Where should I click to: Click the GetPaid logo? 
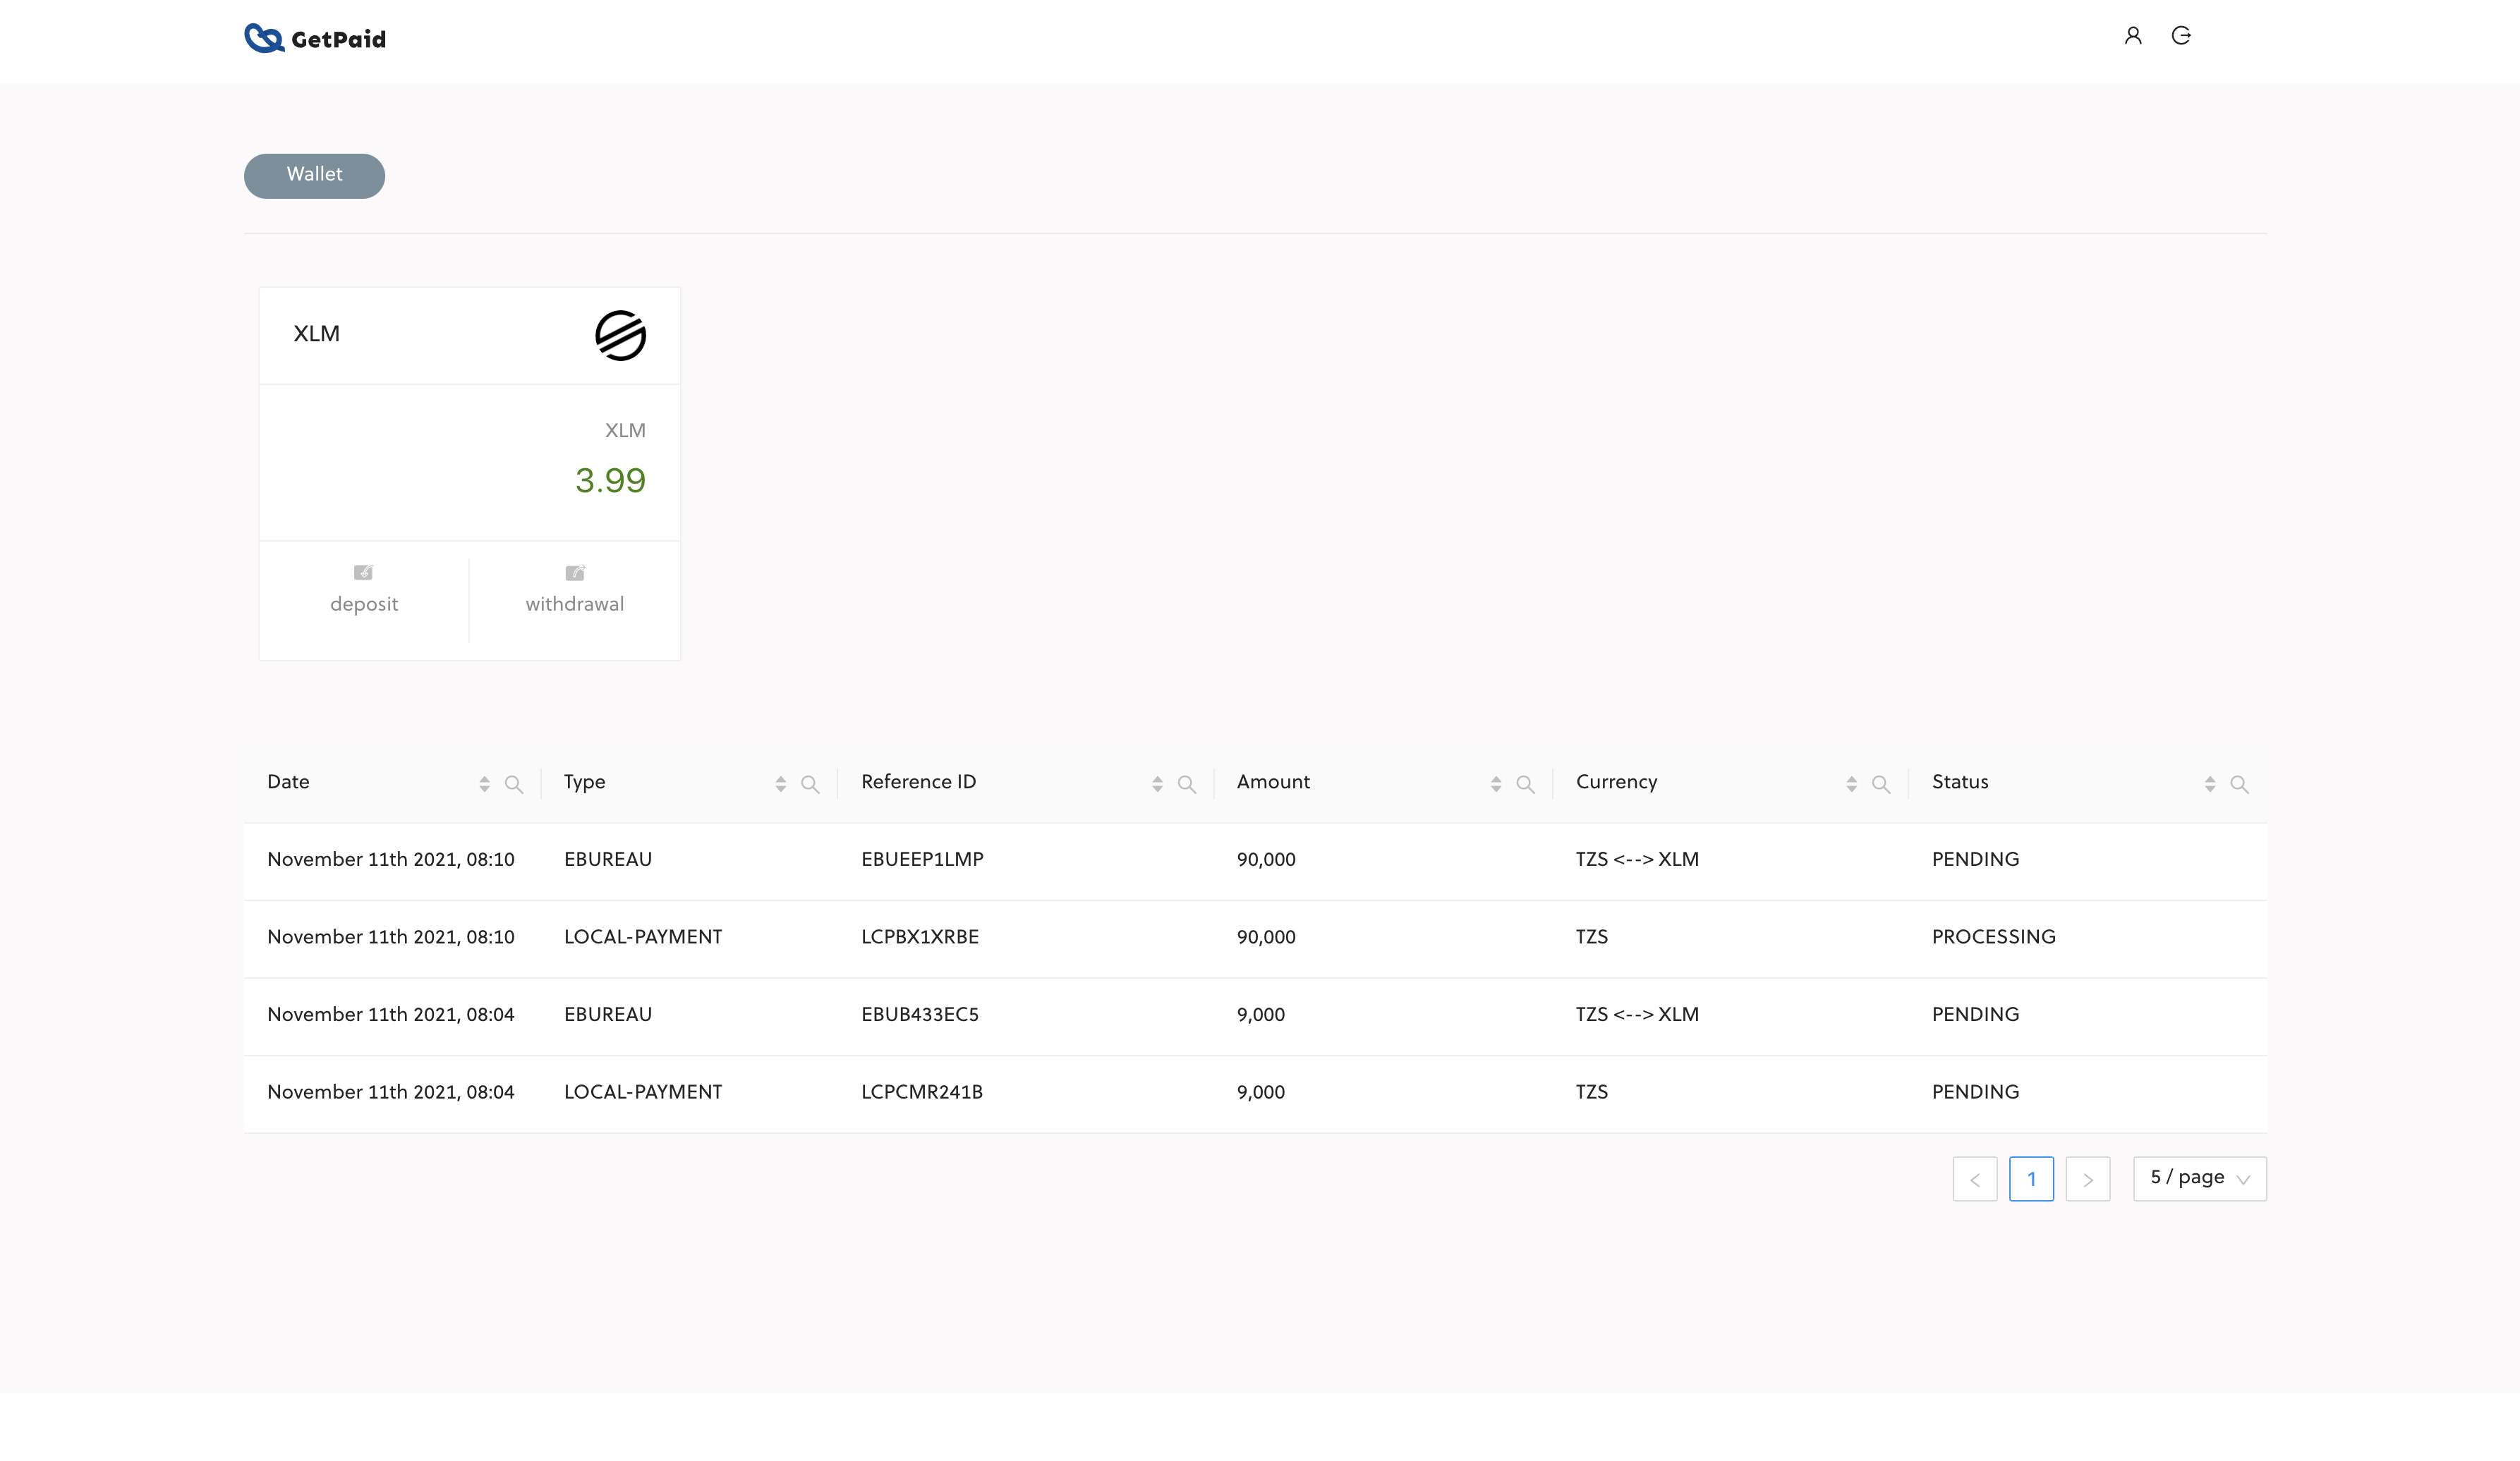click(x=315, y=38)
